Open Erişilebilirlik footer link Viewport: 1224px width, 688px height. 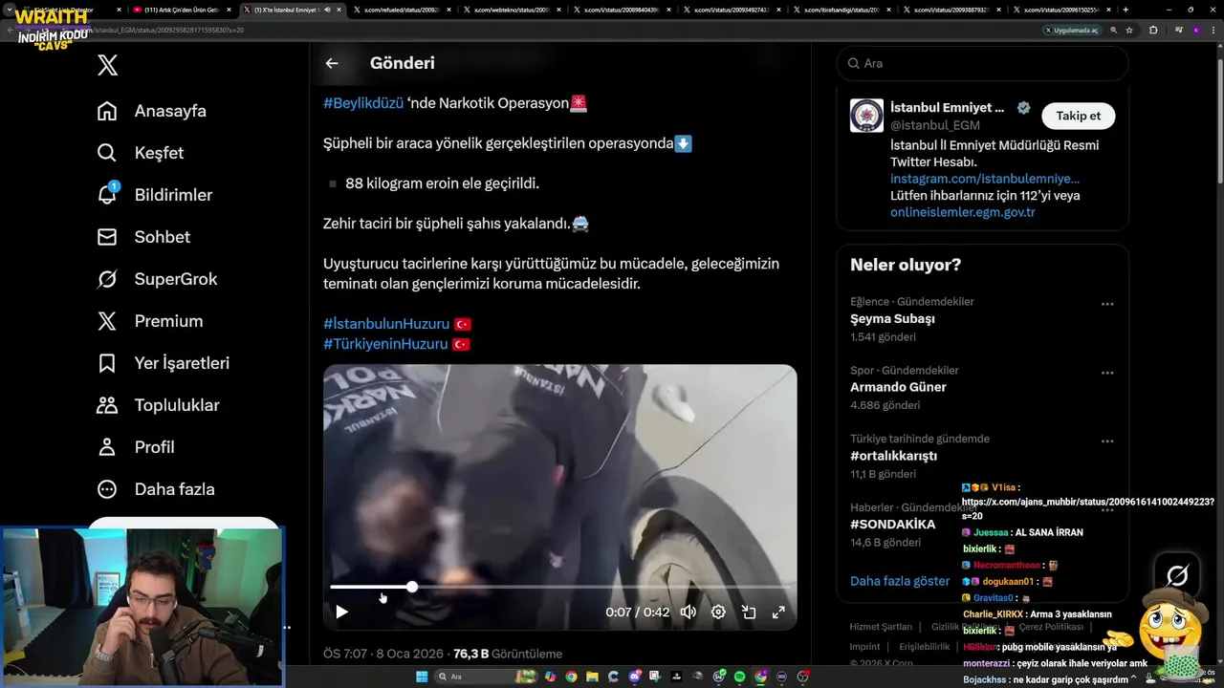(x=925, y=647)
